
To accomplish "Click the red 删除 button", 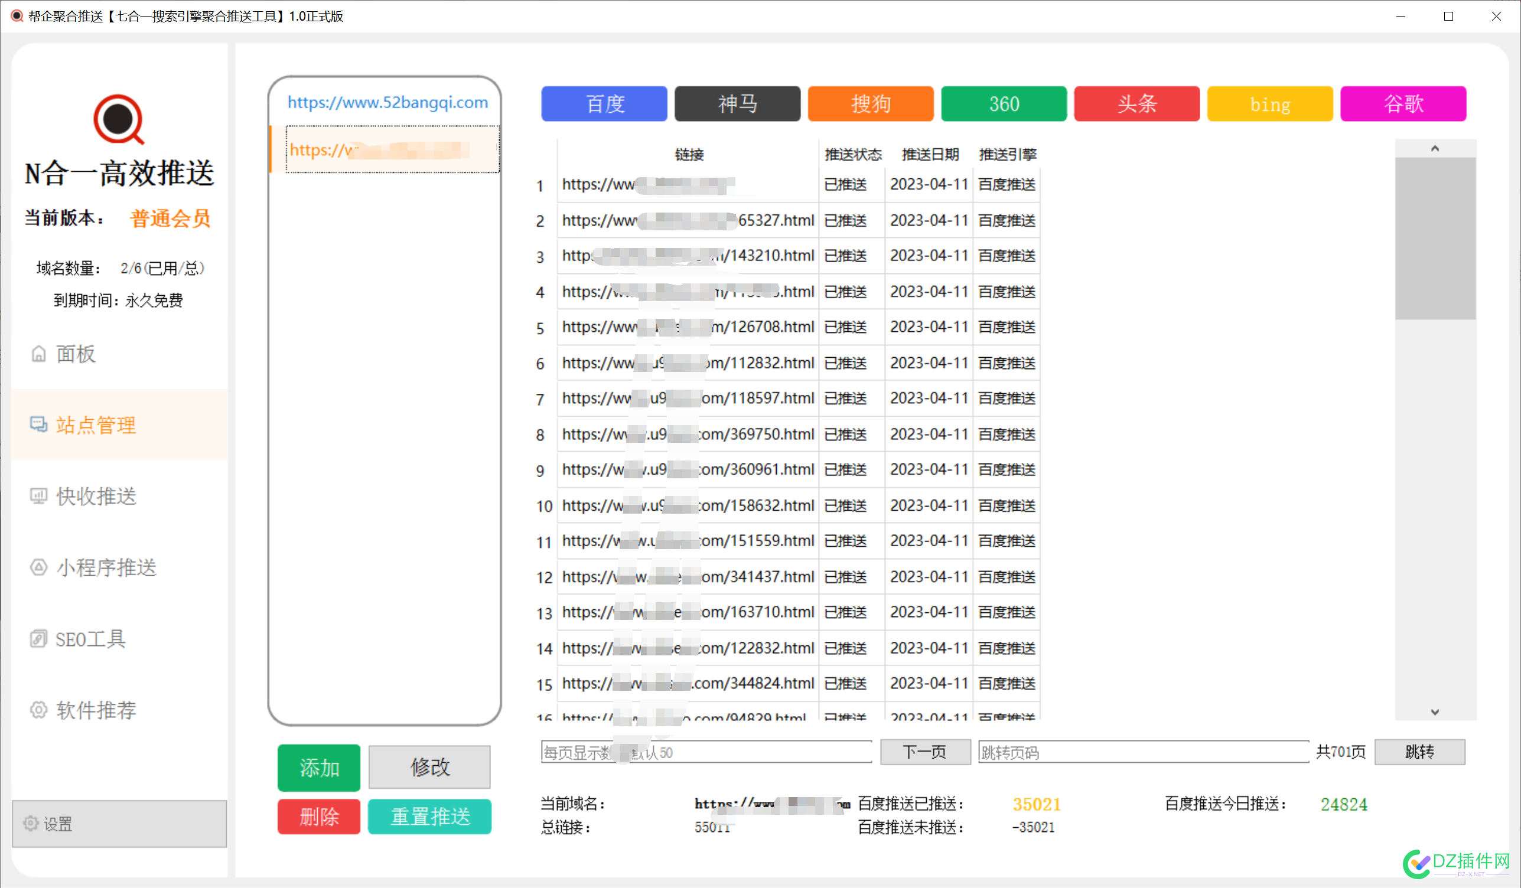I will click(x=319, y=817).
